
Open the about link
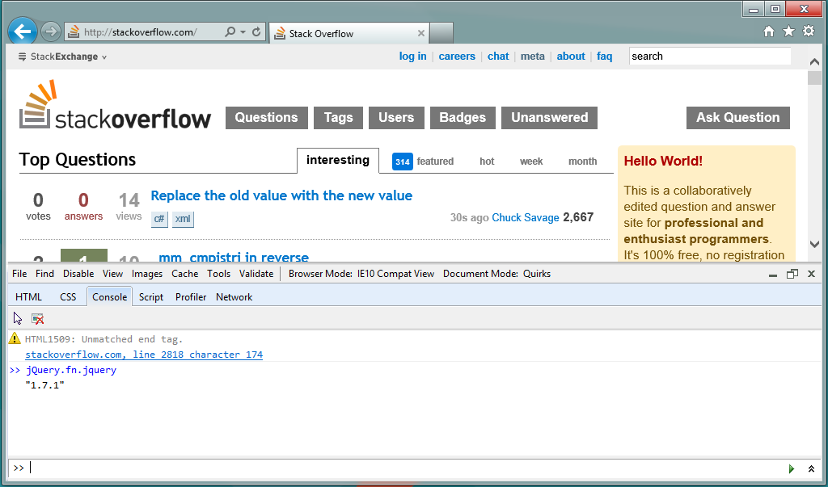571,56
